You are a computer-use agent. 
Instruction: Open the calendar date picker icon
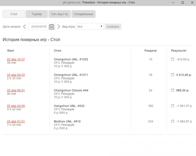(52, 27)
